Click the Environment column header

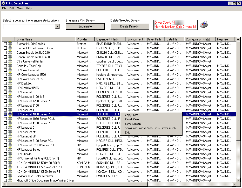(x=135, y=39)
